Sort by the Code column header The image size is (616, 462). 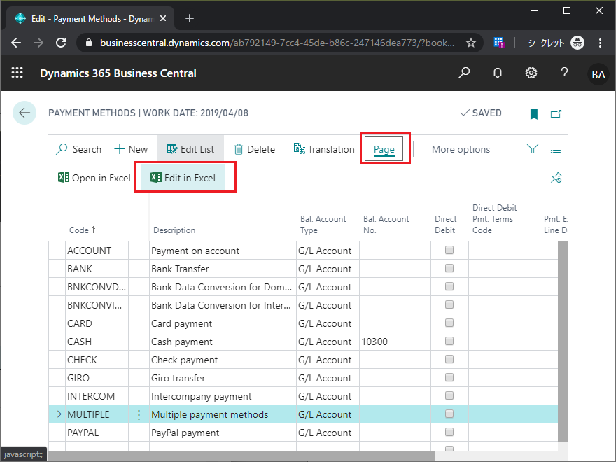83,230
